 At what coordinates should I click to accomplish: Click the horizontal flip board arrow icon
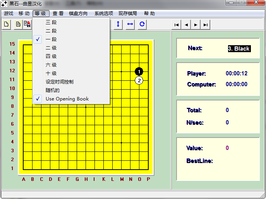(130, 24)
